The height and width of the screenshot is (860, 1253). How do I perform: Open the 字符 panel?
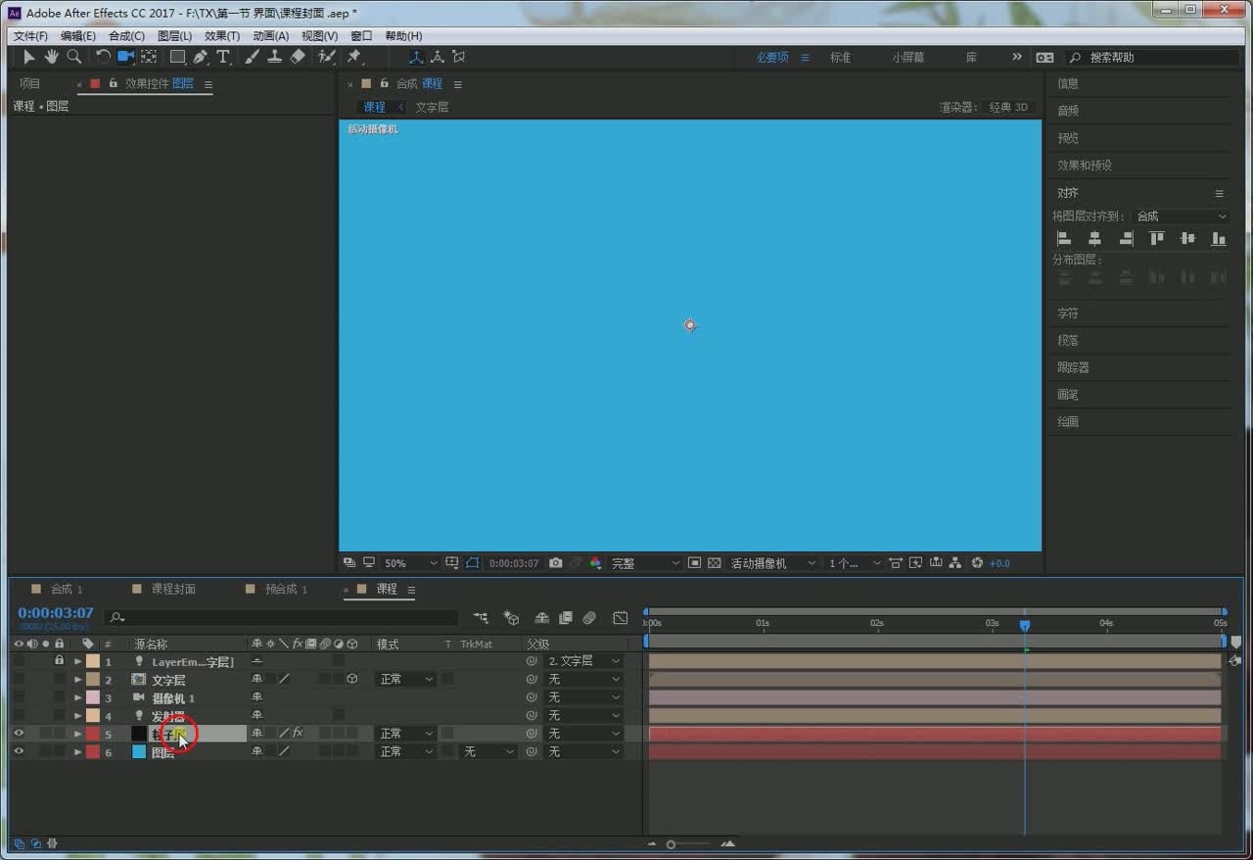[1068, 313]
